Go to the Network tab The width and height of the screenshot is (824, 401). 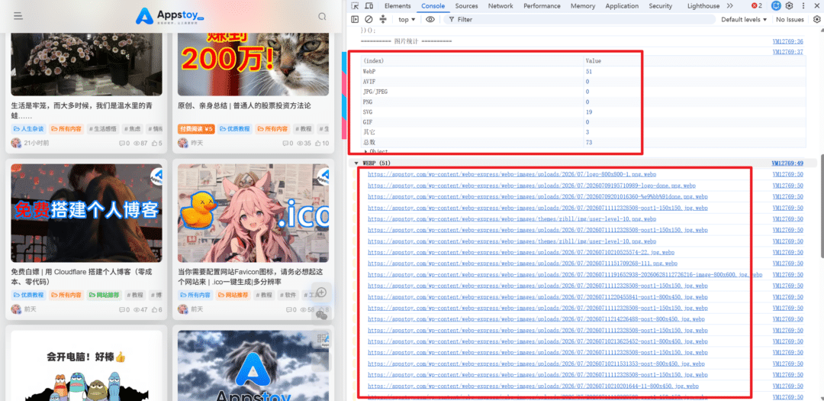pyautogui.click(x=501, y=6)
